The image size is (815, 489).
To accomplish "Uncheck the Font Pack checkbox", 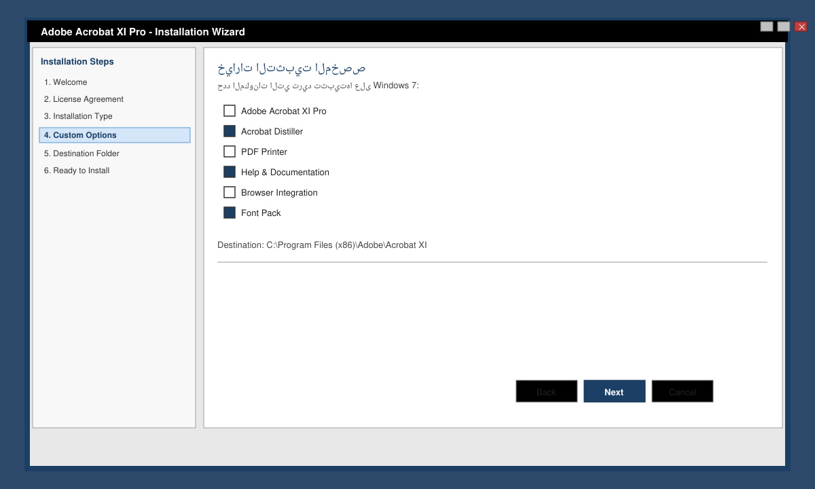I will click(x=230, y=213).
